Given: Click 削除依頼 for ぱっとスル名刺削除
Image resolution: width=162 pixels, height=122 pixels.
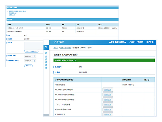Looking at the screenshot, I should (108, 104).
